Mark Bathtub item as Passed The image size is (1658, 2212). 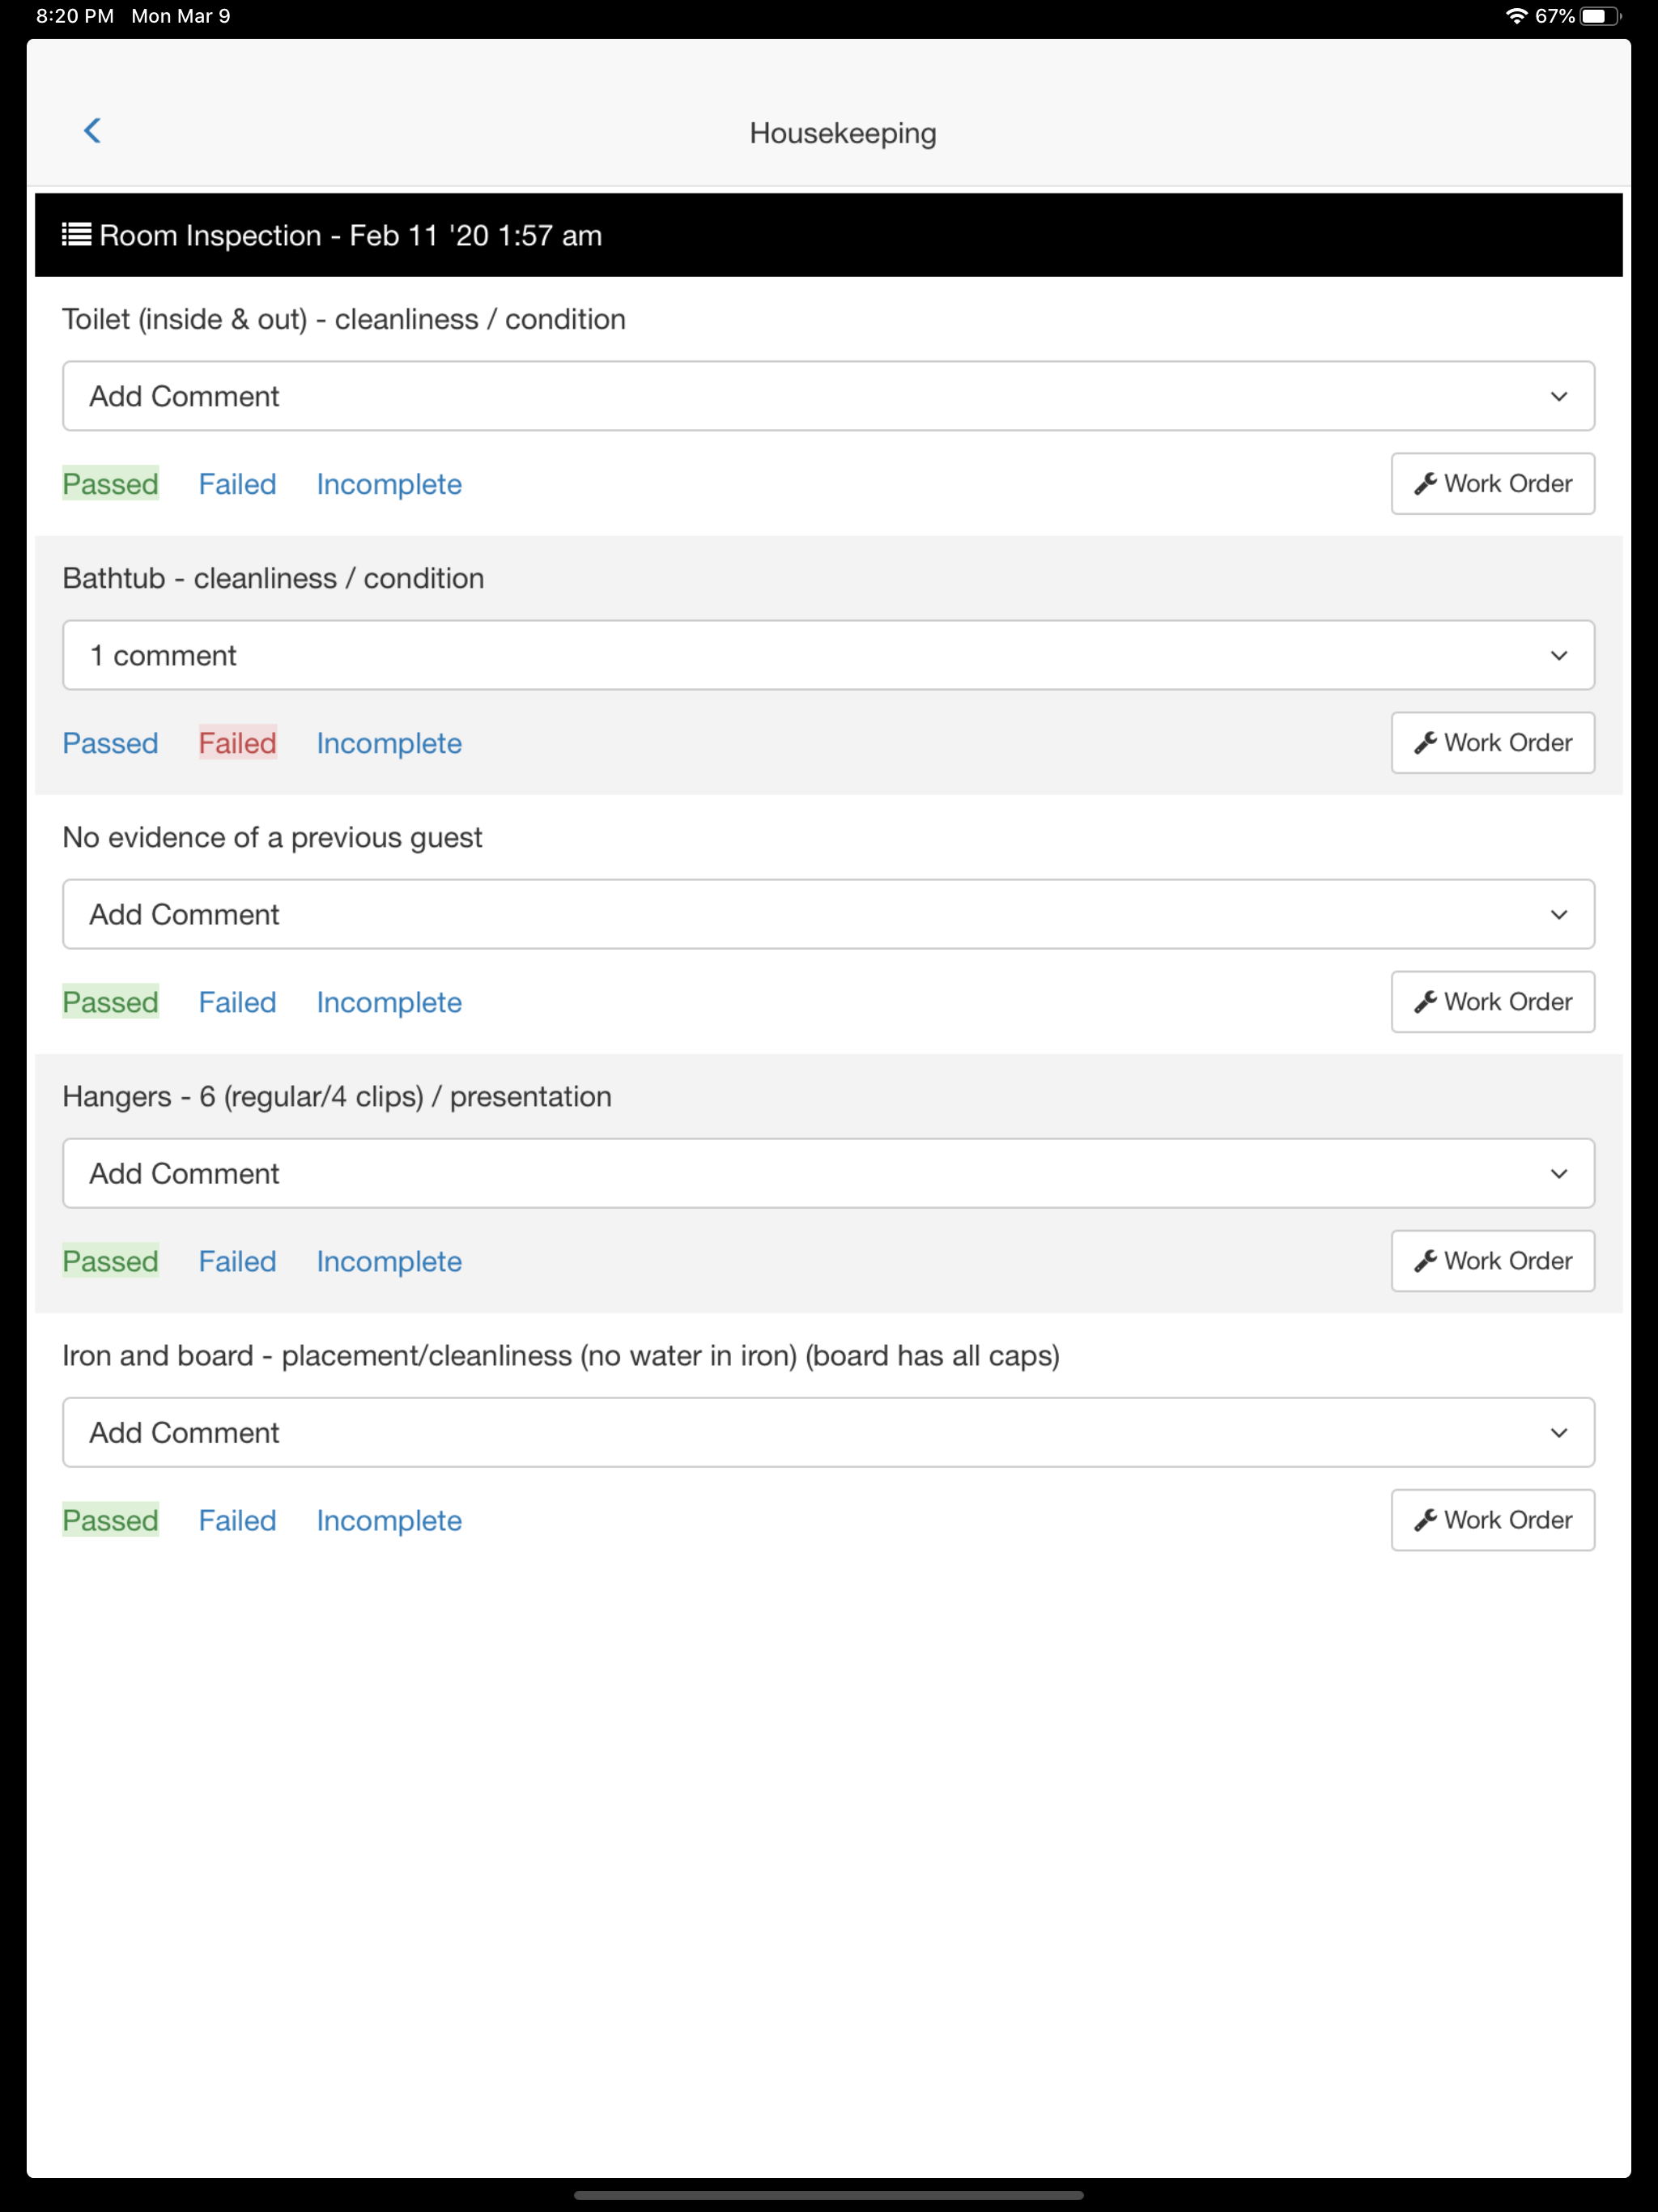click(111, 743)
